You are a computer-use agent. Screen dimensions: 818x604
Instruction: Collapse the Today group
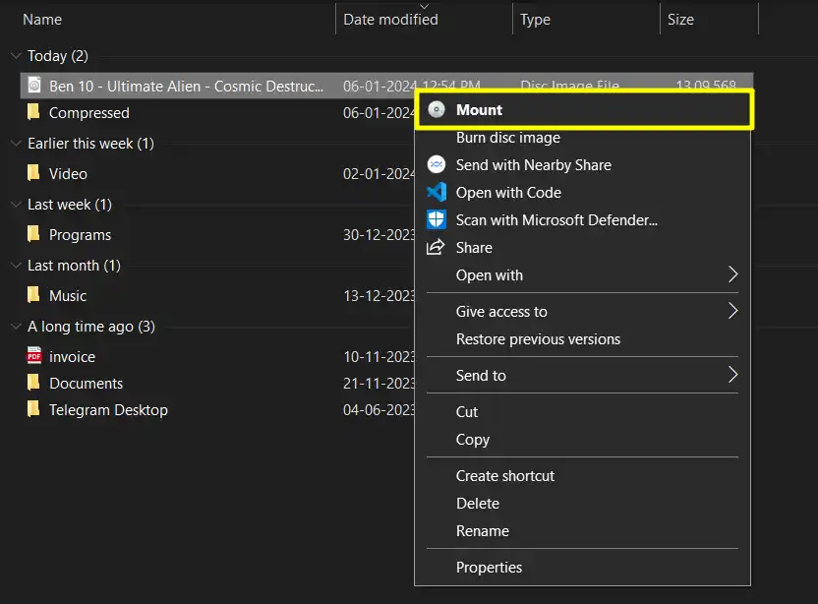point(14,56)
